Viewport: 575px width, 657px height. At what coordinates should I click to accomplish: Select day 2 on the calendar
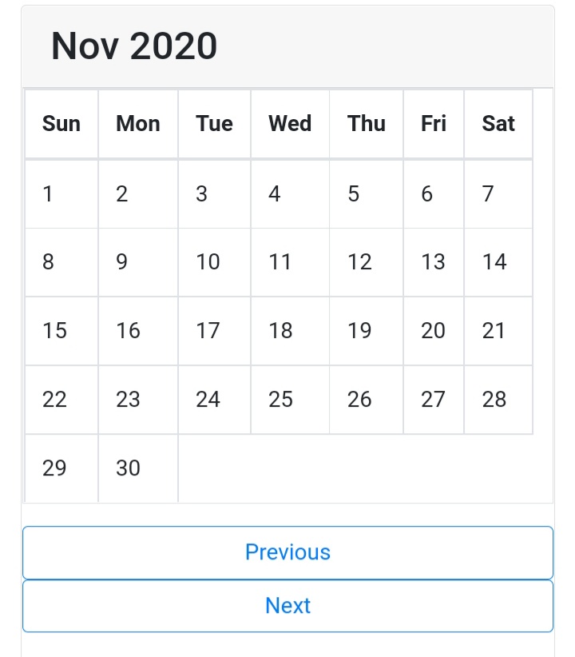(122, 194)
